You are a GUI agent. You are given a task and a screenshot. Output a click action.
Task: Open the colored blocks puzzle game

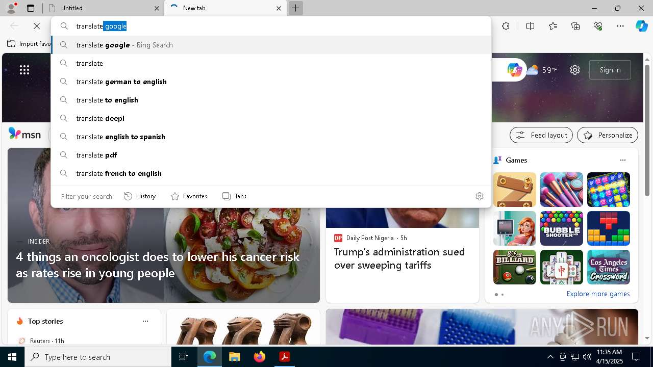click(x=609, y=228)
